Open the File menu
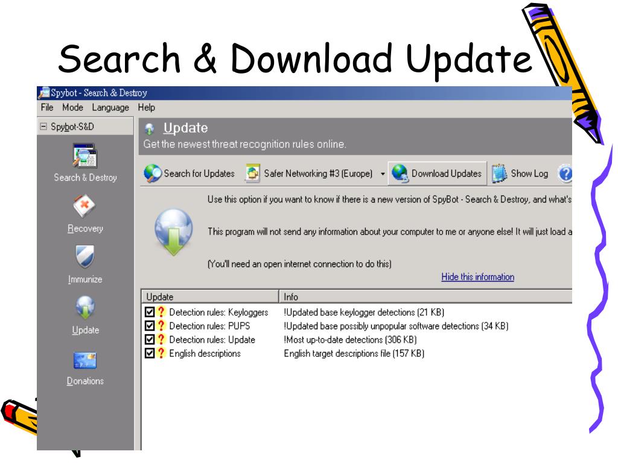 click(x=47, y=107)
